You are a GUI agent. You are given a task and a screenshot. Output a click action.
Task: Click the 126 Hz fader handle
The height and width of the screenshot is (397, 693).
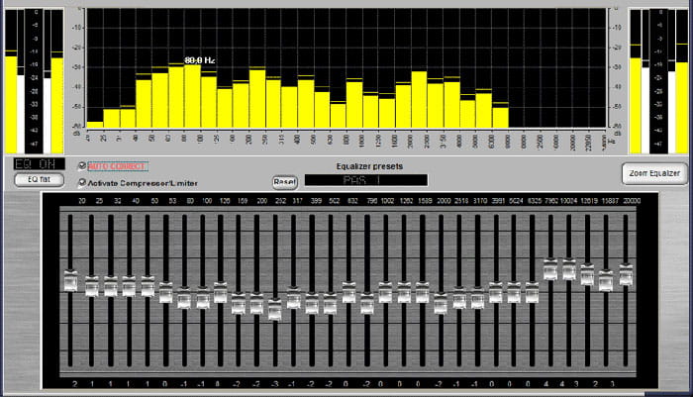pyautogui.click(x=220, y=293)
